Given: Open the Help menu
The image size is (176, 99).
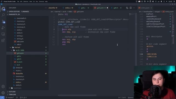Looking at the screenshot, I should [46, 2].
